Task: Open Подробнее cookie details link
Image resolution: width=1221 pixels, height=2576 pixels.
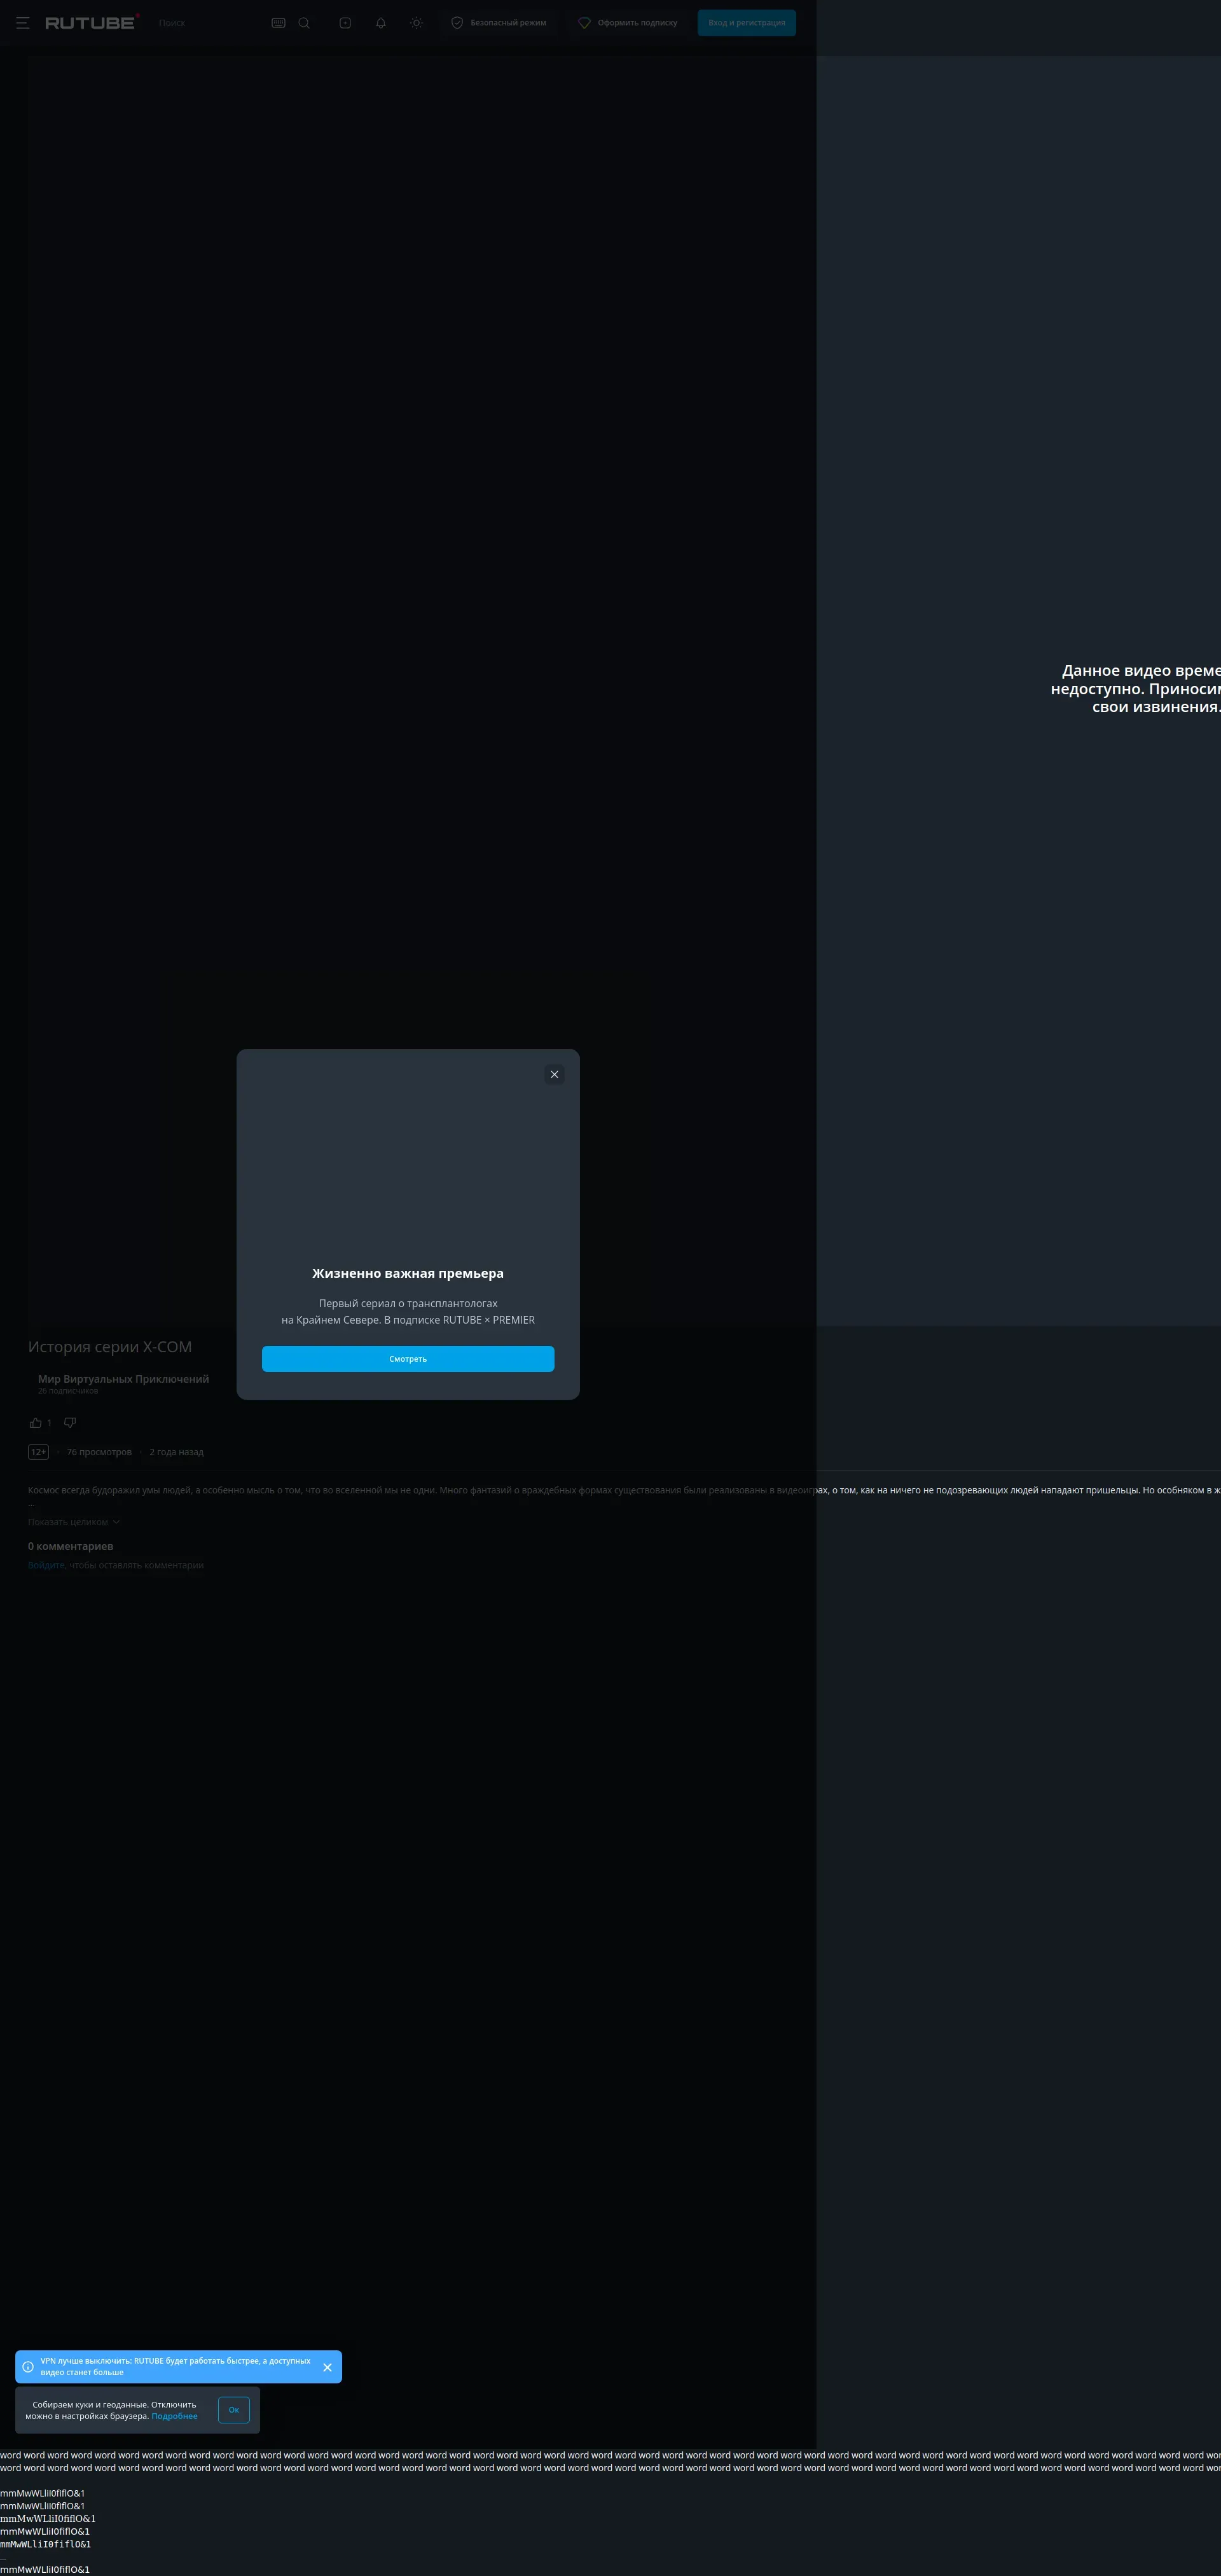Action: click(x=175, y=2416)
